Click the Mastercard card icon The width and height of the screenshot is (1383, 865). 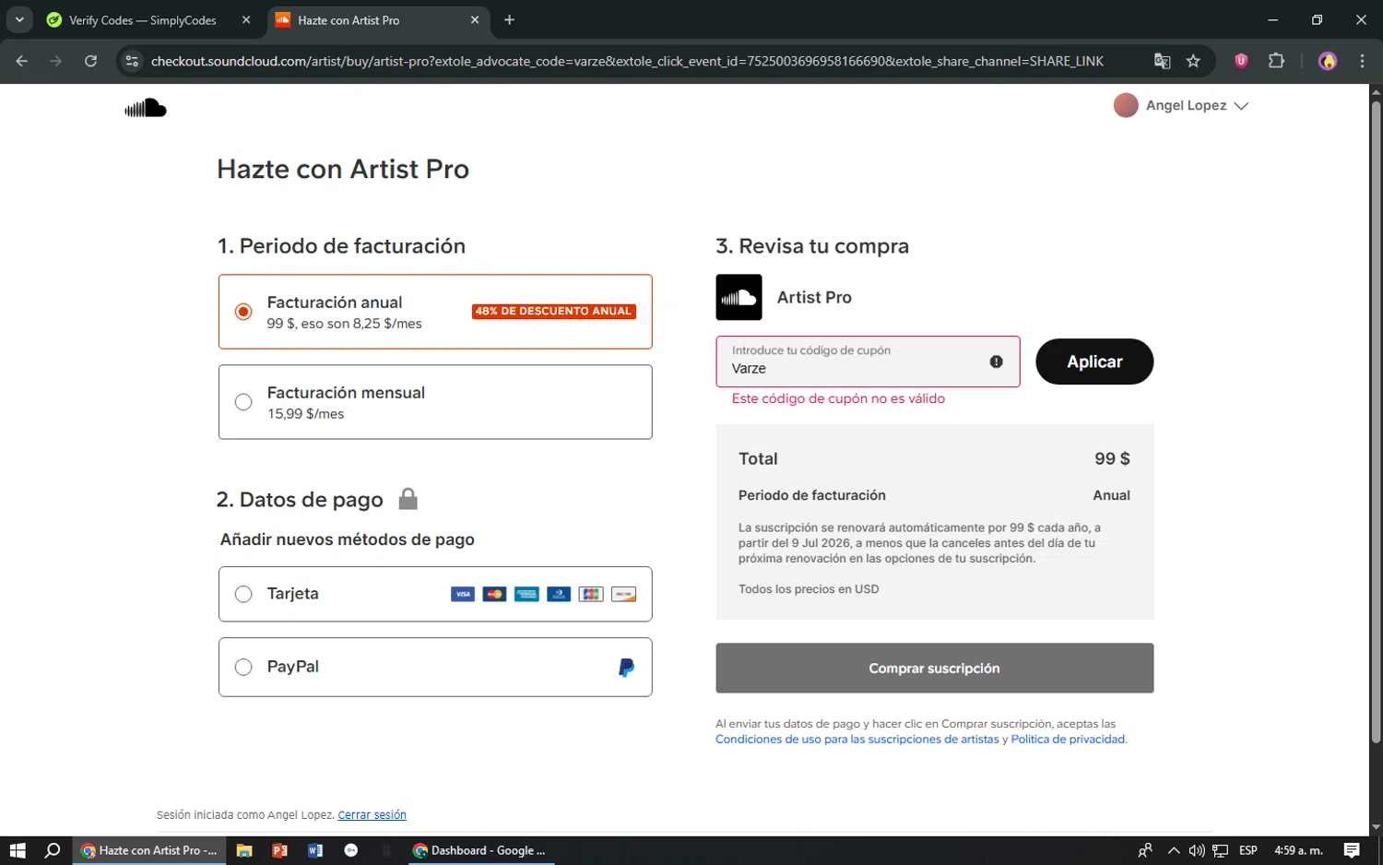[495, 594]
